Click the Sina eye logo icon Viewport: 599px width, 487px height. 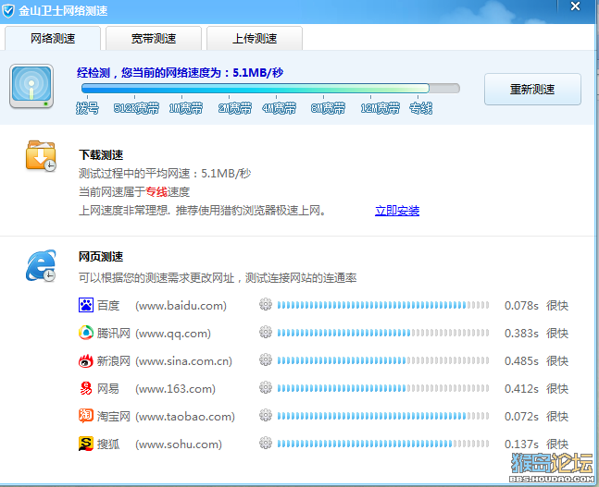coord(86,360)
